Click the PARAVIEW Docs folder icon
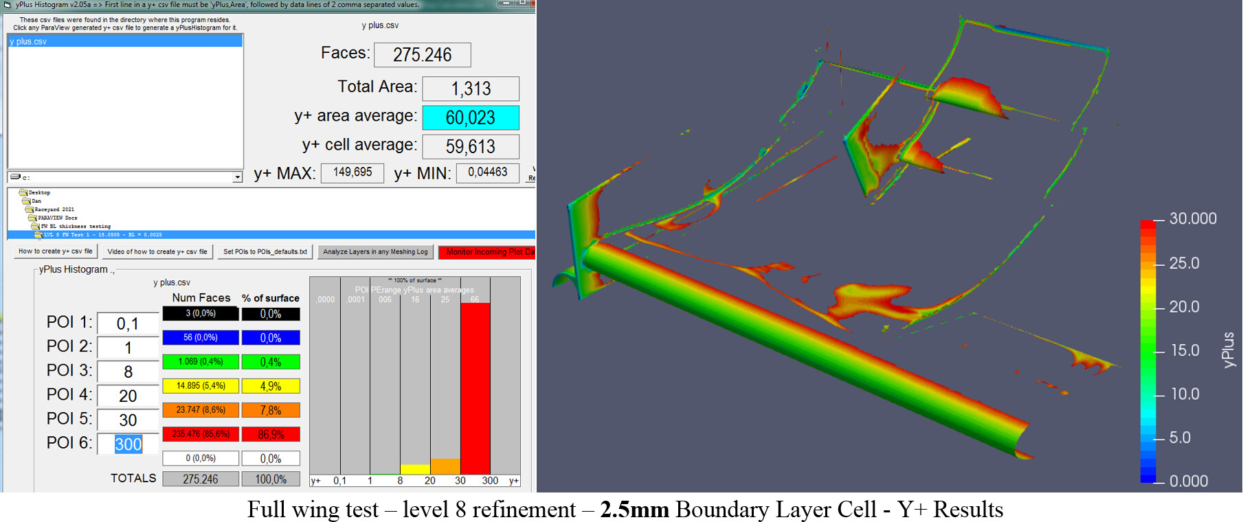Screen dimensions: 1243x522 click(33, 218)
